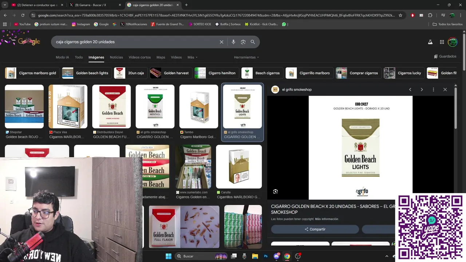The image size is (466, 262).
Task: Open three-dot options in preview panel
Action: 433,90
